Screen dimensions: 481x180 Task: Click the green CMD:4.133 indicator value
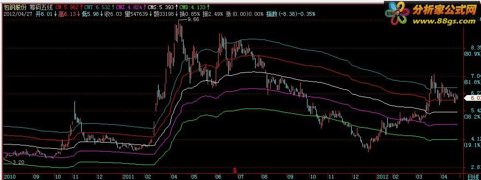pyautogui.click(x=192, y=7)
